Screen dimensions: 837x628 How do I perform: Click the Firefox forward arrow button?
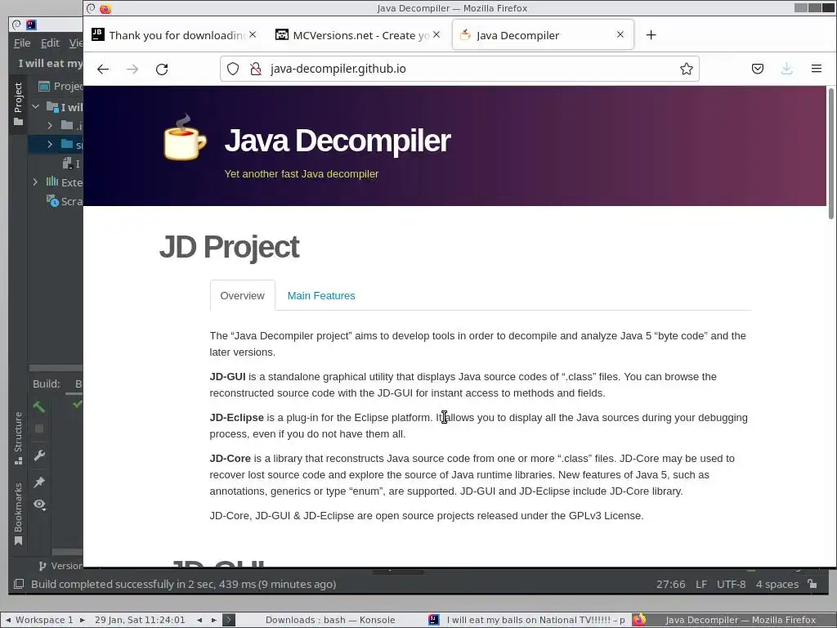coord(132,69)
